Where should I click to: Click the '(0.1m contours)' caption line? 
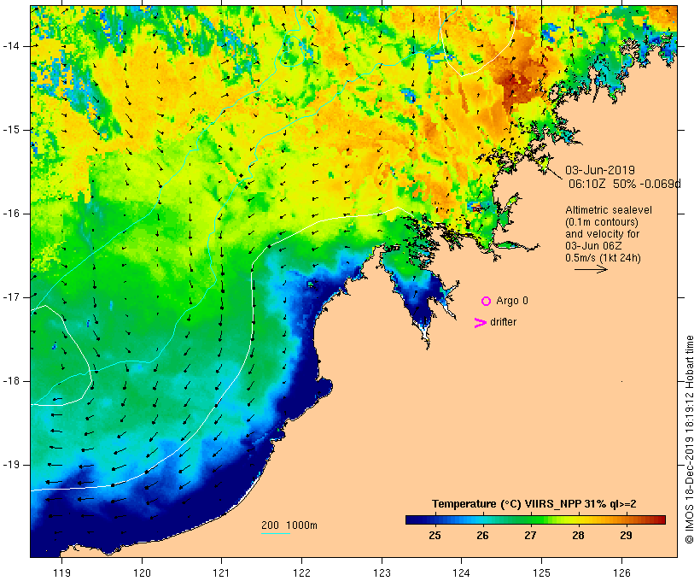click(601, 222)
